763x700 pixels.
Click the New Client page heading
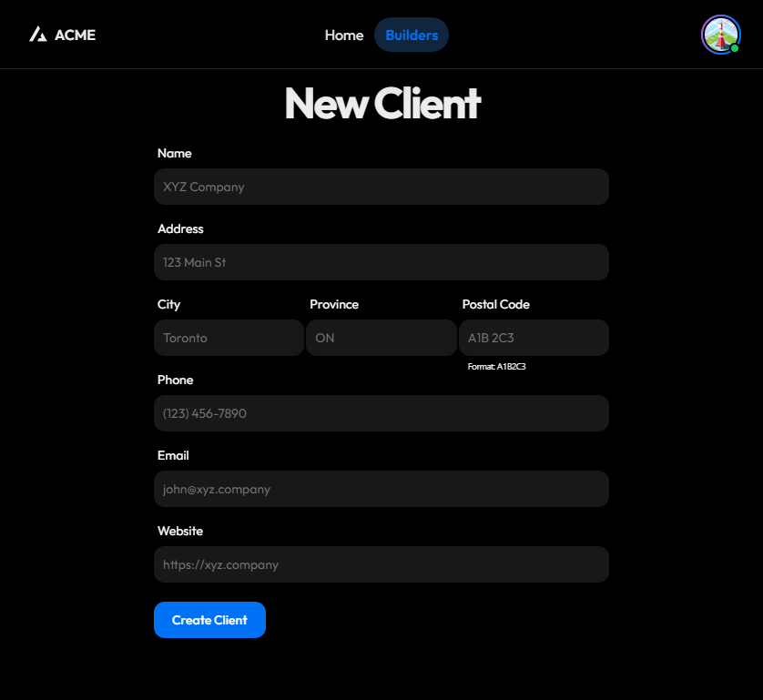click(x=382, y=103)
